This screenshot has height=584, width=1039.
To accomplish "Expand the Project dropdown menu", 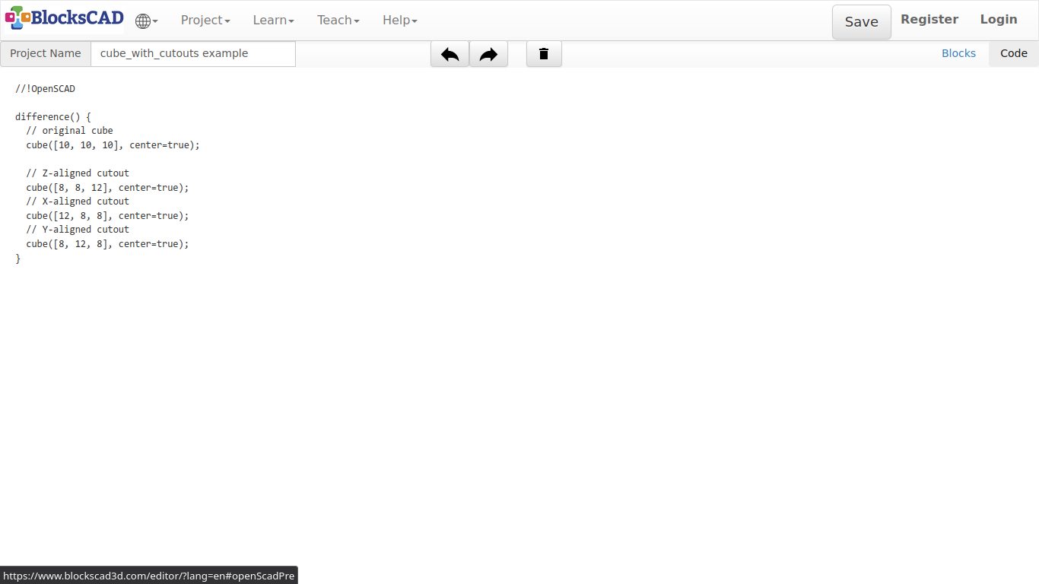I will click(x=205, y=21).
